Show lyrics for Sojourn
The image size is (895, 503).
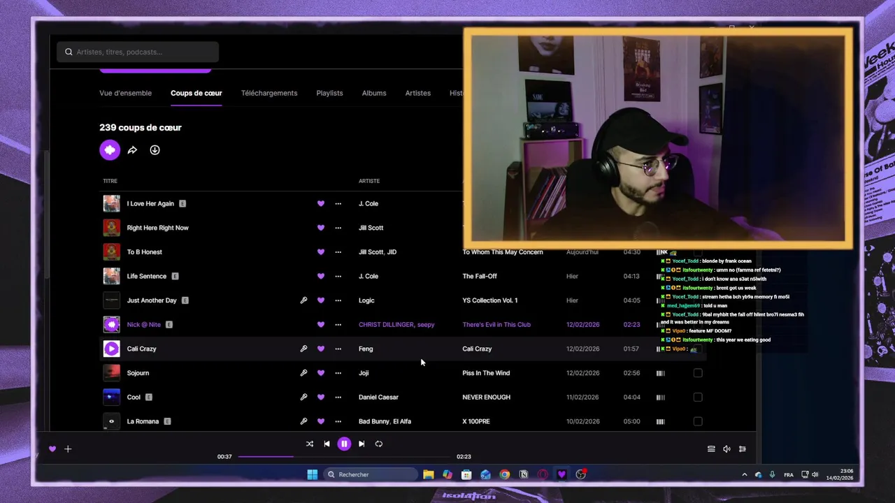(303, 373)
